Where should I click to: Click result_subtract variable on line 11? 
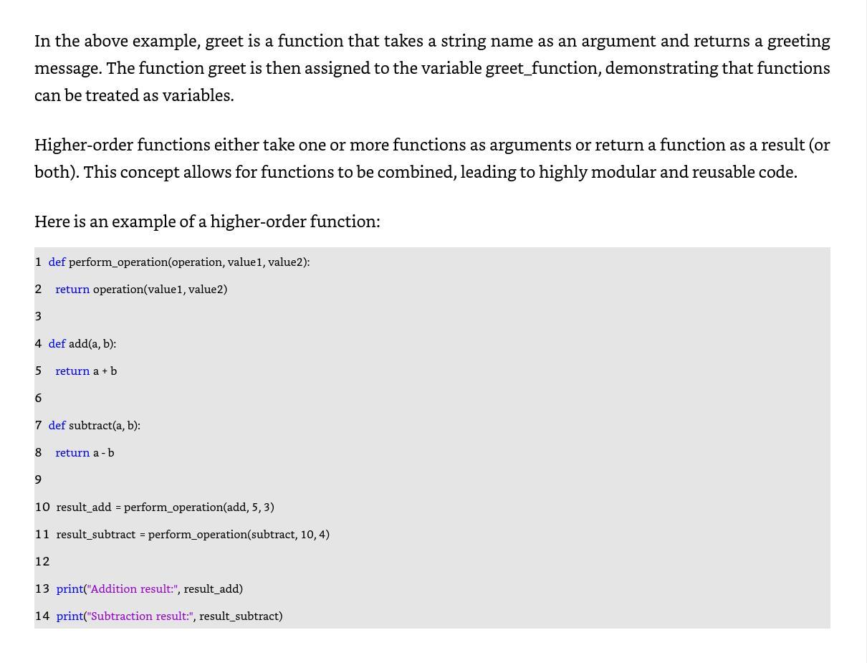(96, 534)
